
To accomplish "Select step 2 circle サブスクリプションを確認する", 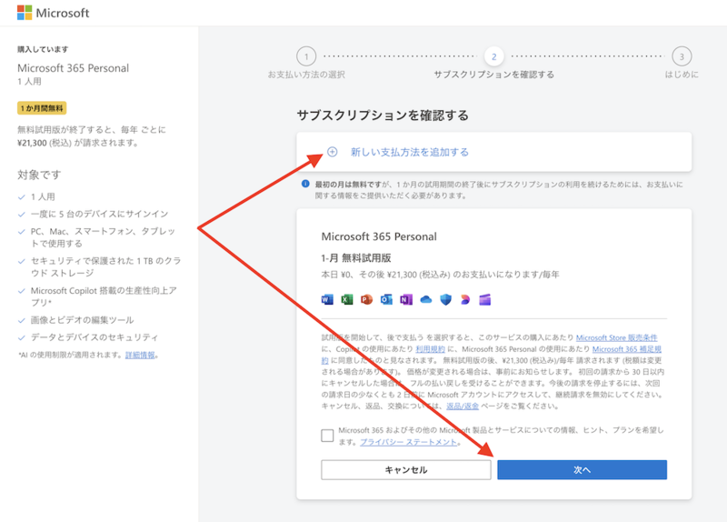I will [493, 56].
